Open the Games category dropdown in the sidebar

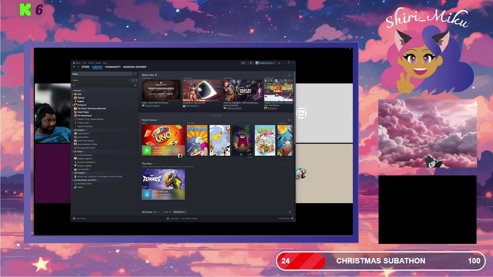click(101, 80)
